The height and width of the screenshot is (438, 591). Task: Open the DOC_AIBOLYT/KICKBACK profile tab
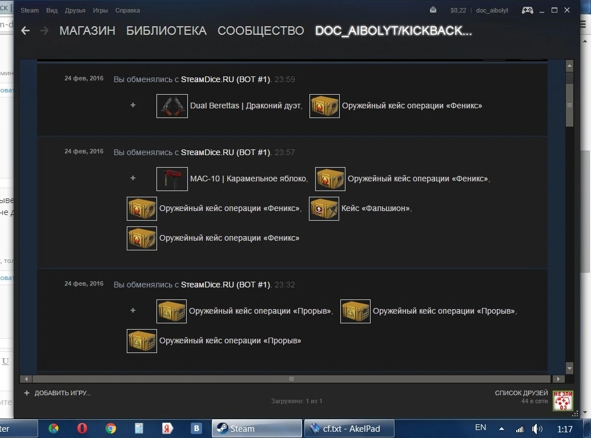point(393,30)
